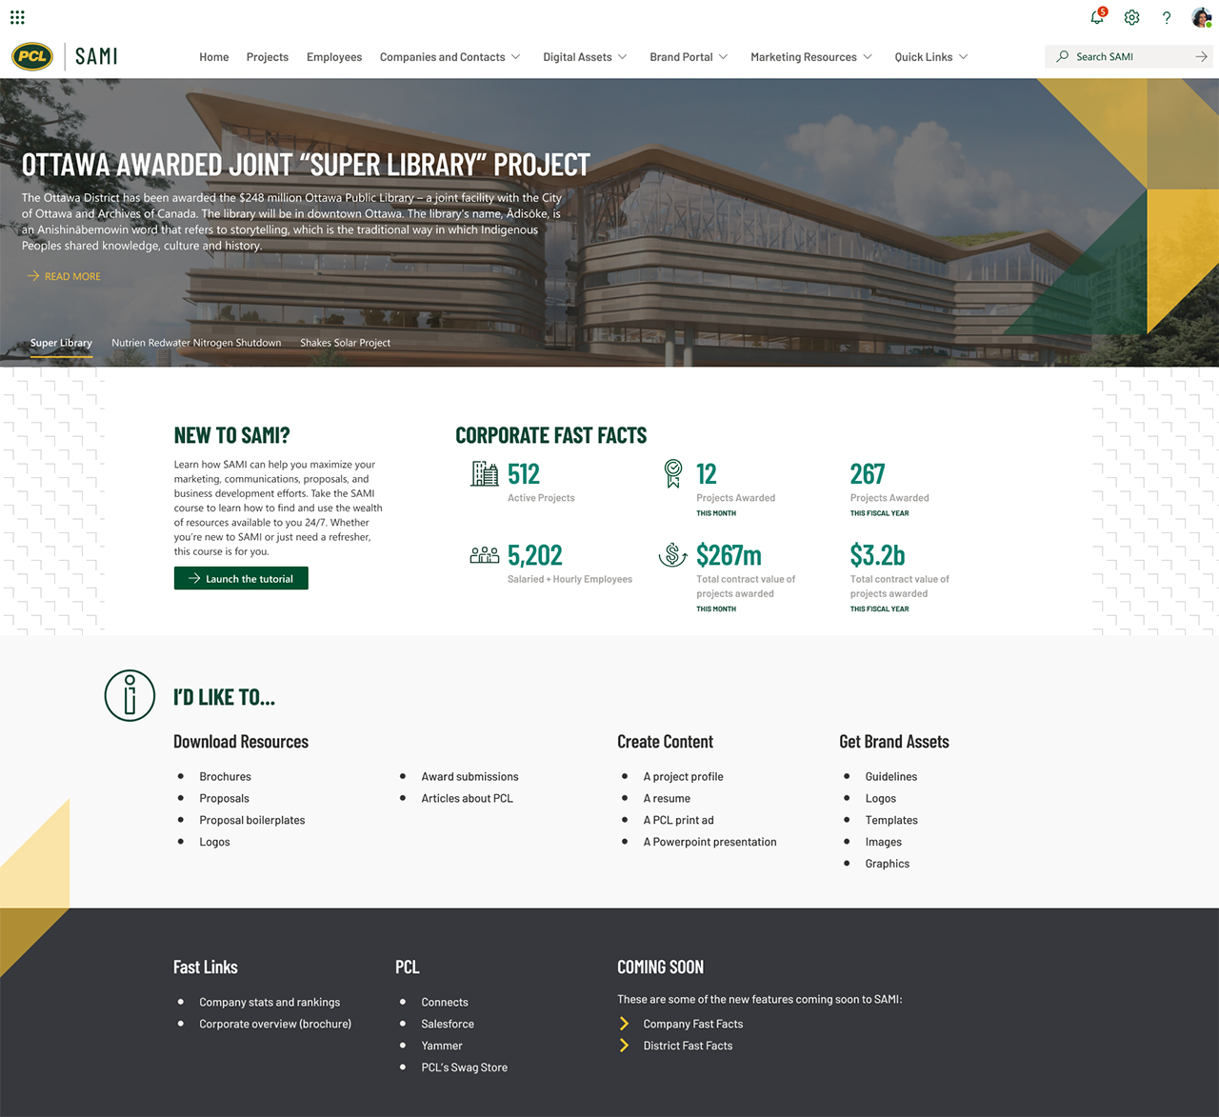
Task: Click the Active Projects building icon
Action: tap(485, 473)
